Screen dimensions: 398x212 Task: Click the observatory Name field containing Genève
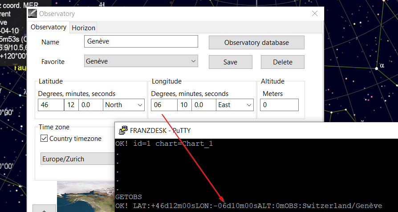tap(141, 41)
